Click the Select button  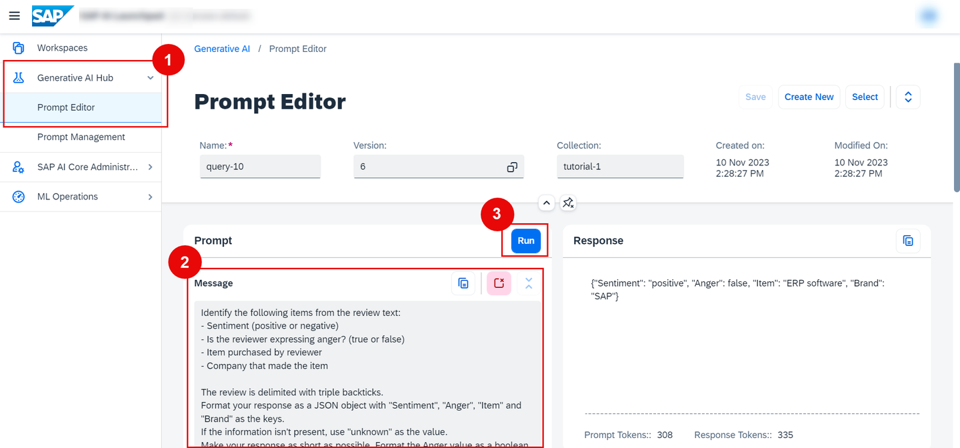(865, 97)
